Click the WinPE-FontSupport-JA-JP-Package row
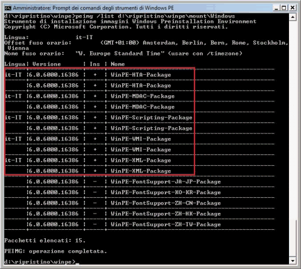Screen dimensions: 301x269 (x=124, y=182)
